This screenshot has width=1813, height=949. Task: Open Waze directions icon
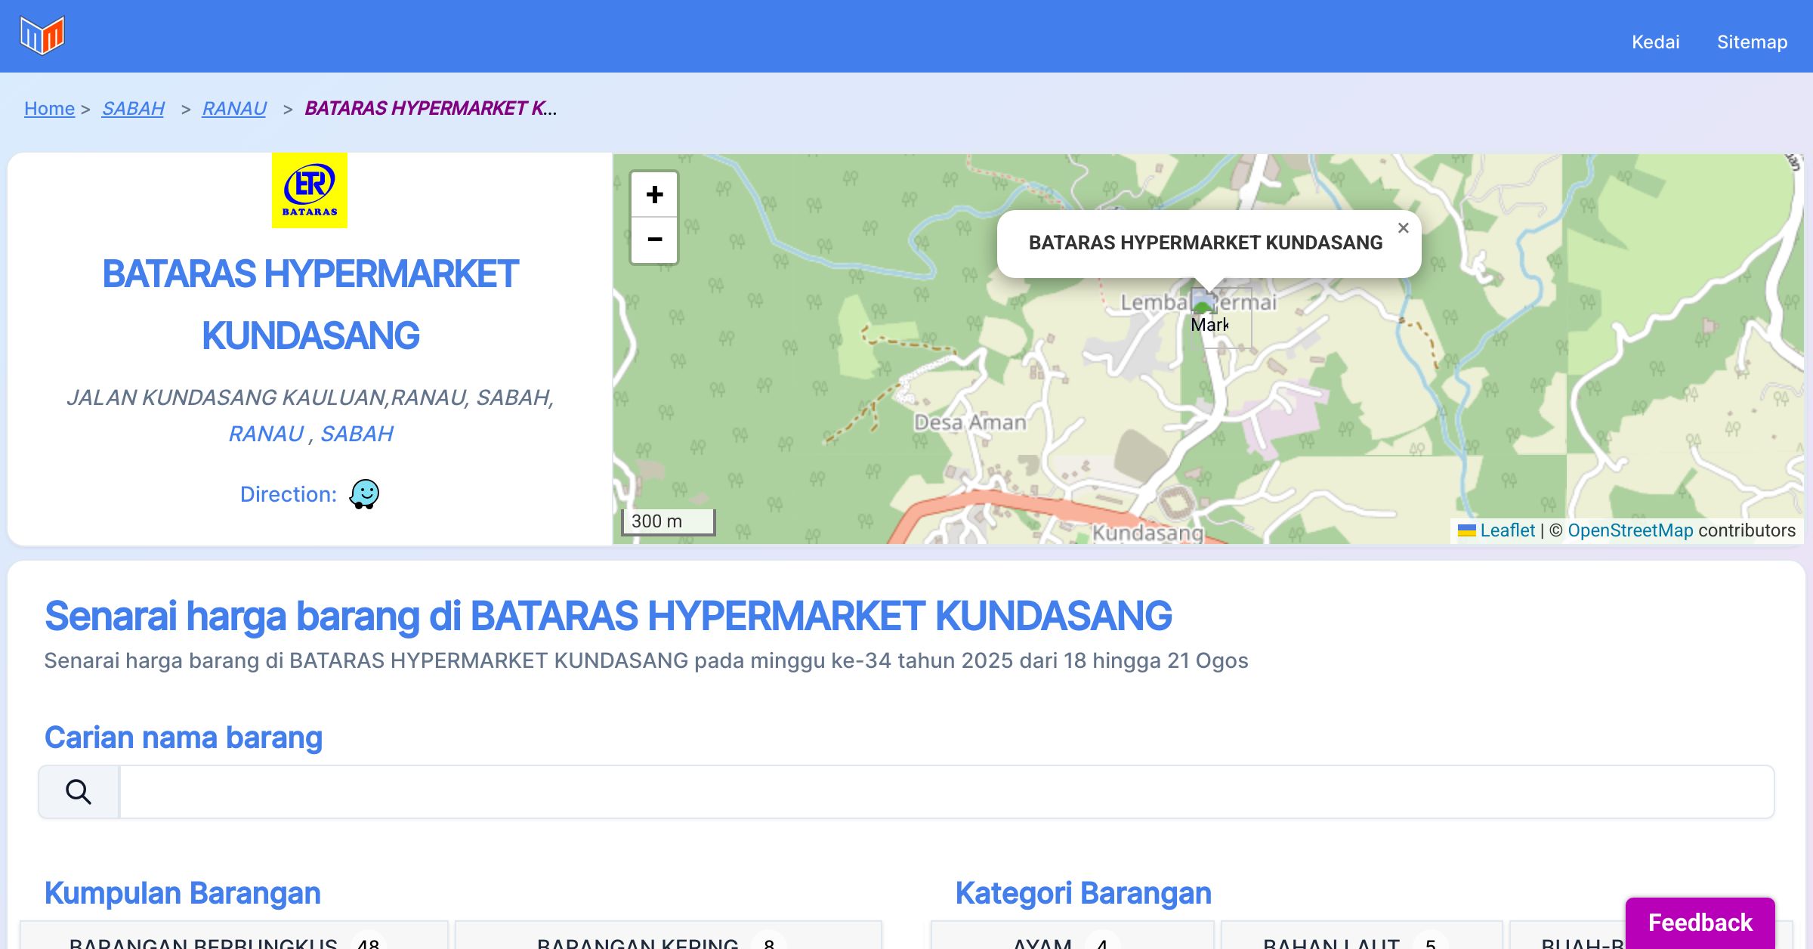point(364,494)
